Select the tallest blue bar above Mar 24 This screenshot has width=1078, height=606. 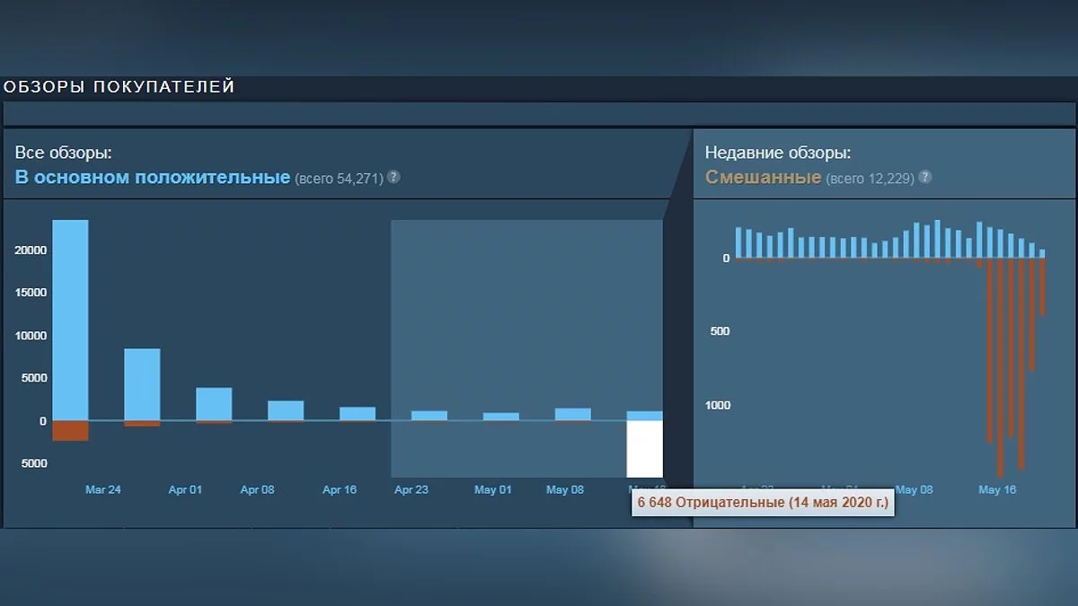tap(70, 319)
